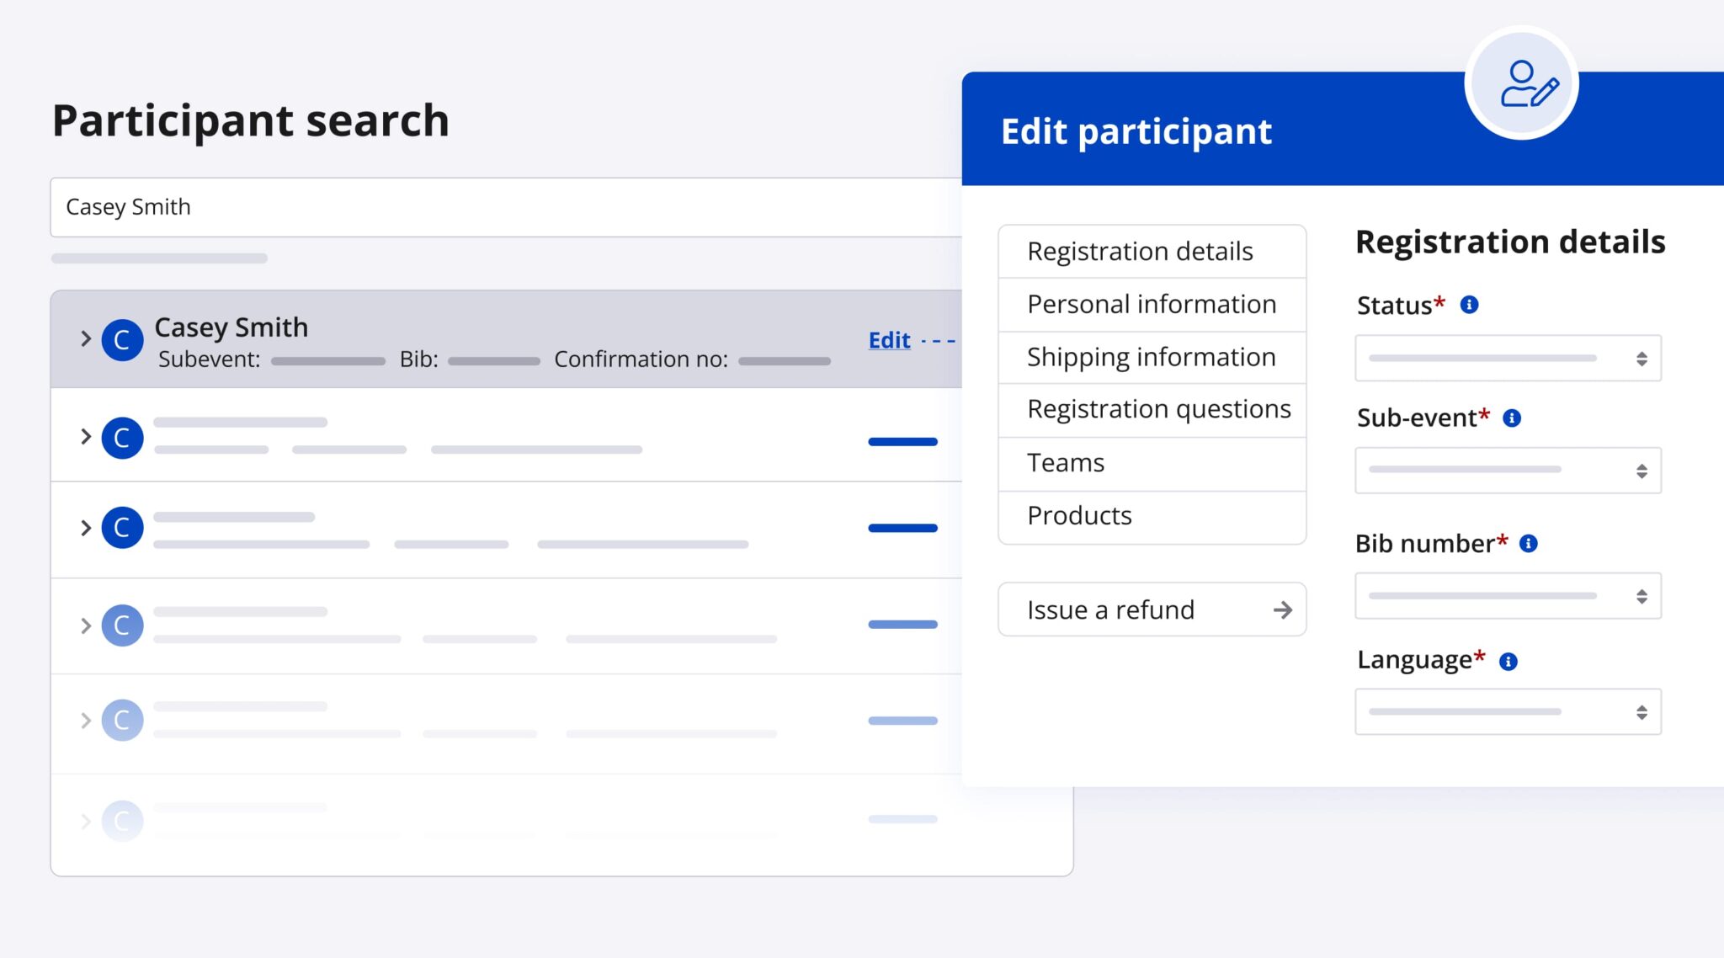Select the Personal information section

[1150, 304]
